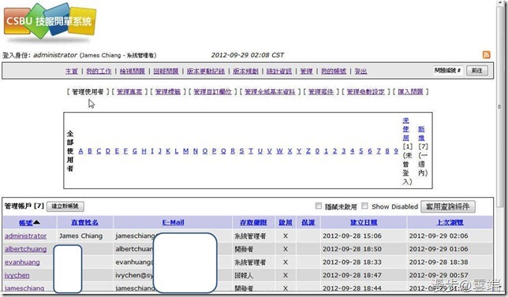The image size is (508, 297).
Task: Sort table by 帳號 column header
Action: [25, 223]
